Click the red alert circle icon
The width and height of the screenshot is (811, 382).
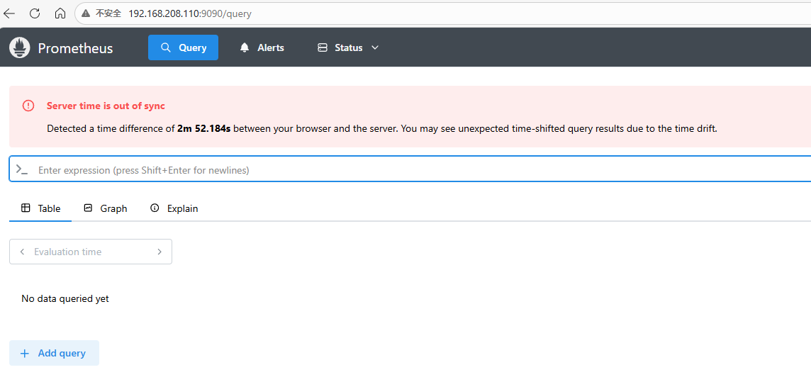pyautogui.click(x=28, y=106)
